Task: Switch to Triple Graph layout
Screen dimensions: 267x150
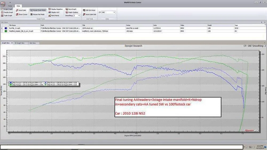Action: (x=7, y=15)
